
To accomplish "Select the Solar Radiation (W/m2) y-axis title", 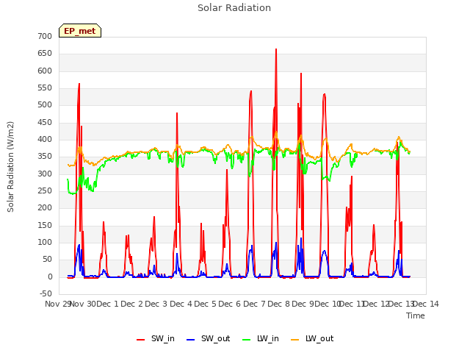I will point(10,167).
